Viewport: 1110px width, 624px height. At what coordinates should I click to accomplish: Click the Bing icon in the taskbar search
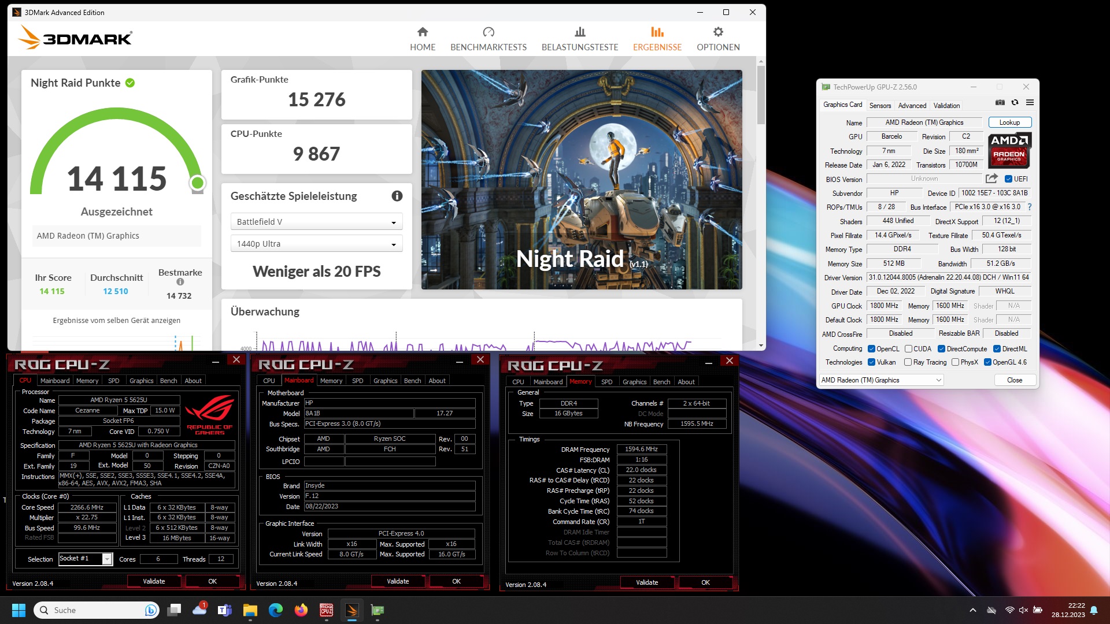(150, 610)
